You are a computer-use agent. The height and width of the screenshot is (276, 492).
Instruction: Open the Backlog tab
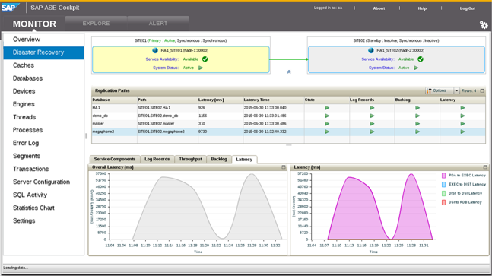[219, 159]
